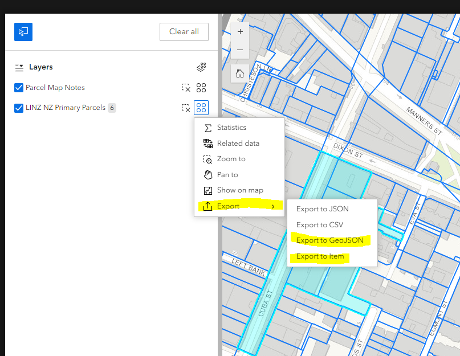Open options grid for Parcel Map Notes
Image resolution: width=460 pixels, height=356 pixels.
click(x=201, y=88)
